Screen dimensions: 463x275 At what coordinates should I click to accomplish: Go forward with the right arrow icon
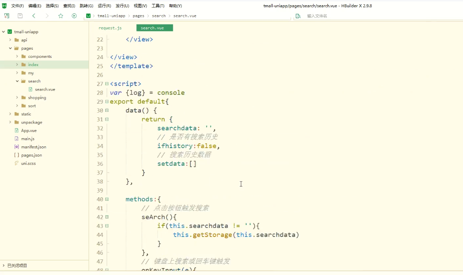click(47, 16)
